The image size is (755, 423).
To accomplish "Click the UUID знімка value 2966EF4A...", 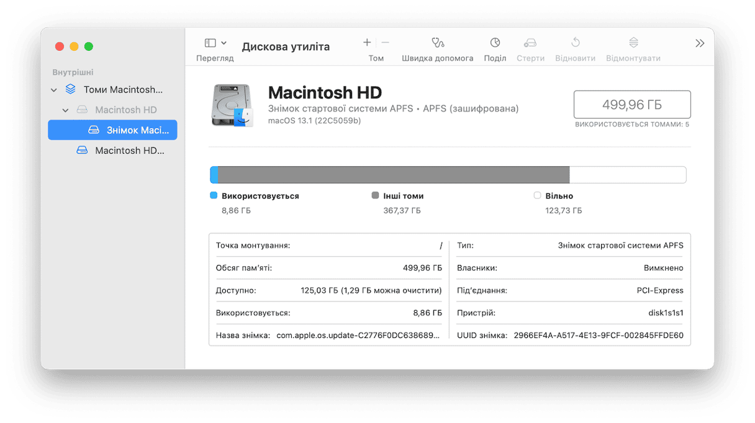I will point(599,336).
